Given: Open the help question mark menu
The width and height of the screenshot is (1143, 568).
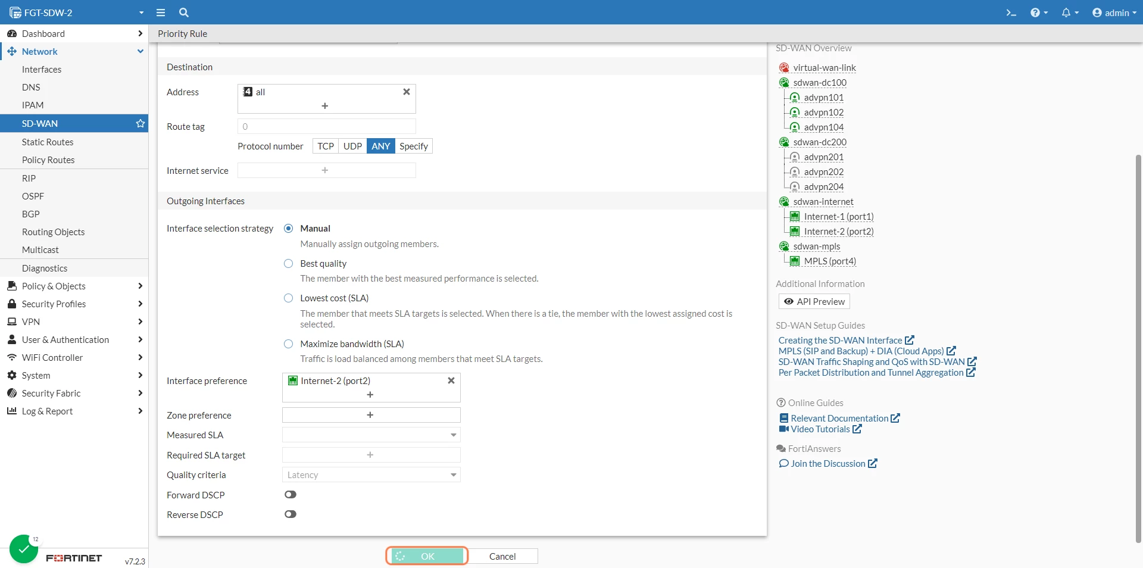Looking at the screenshot, I should coord(1039,13).
